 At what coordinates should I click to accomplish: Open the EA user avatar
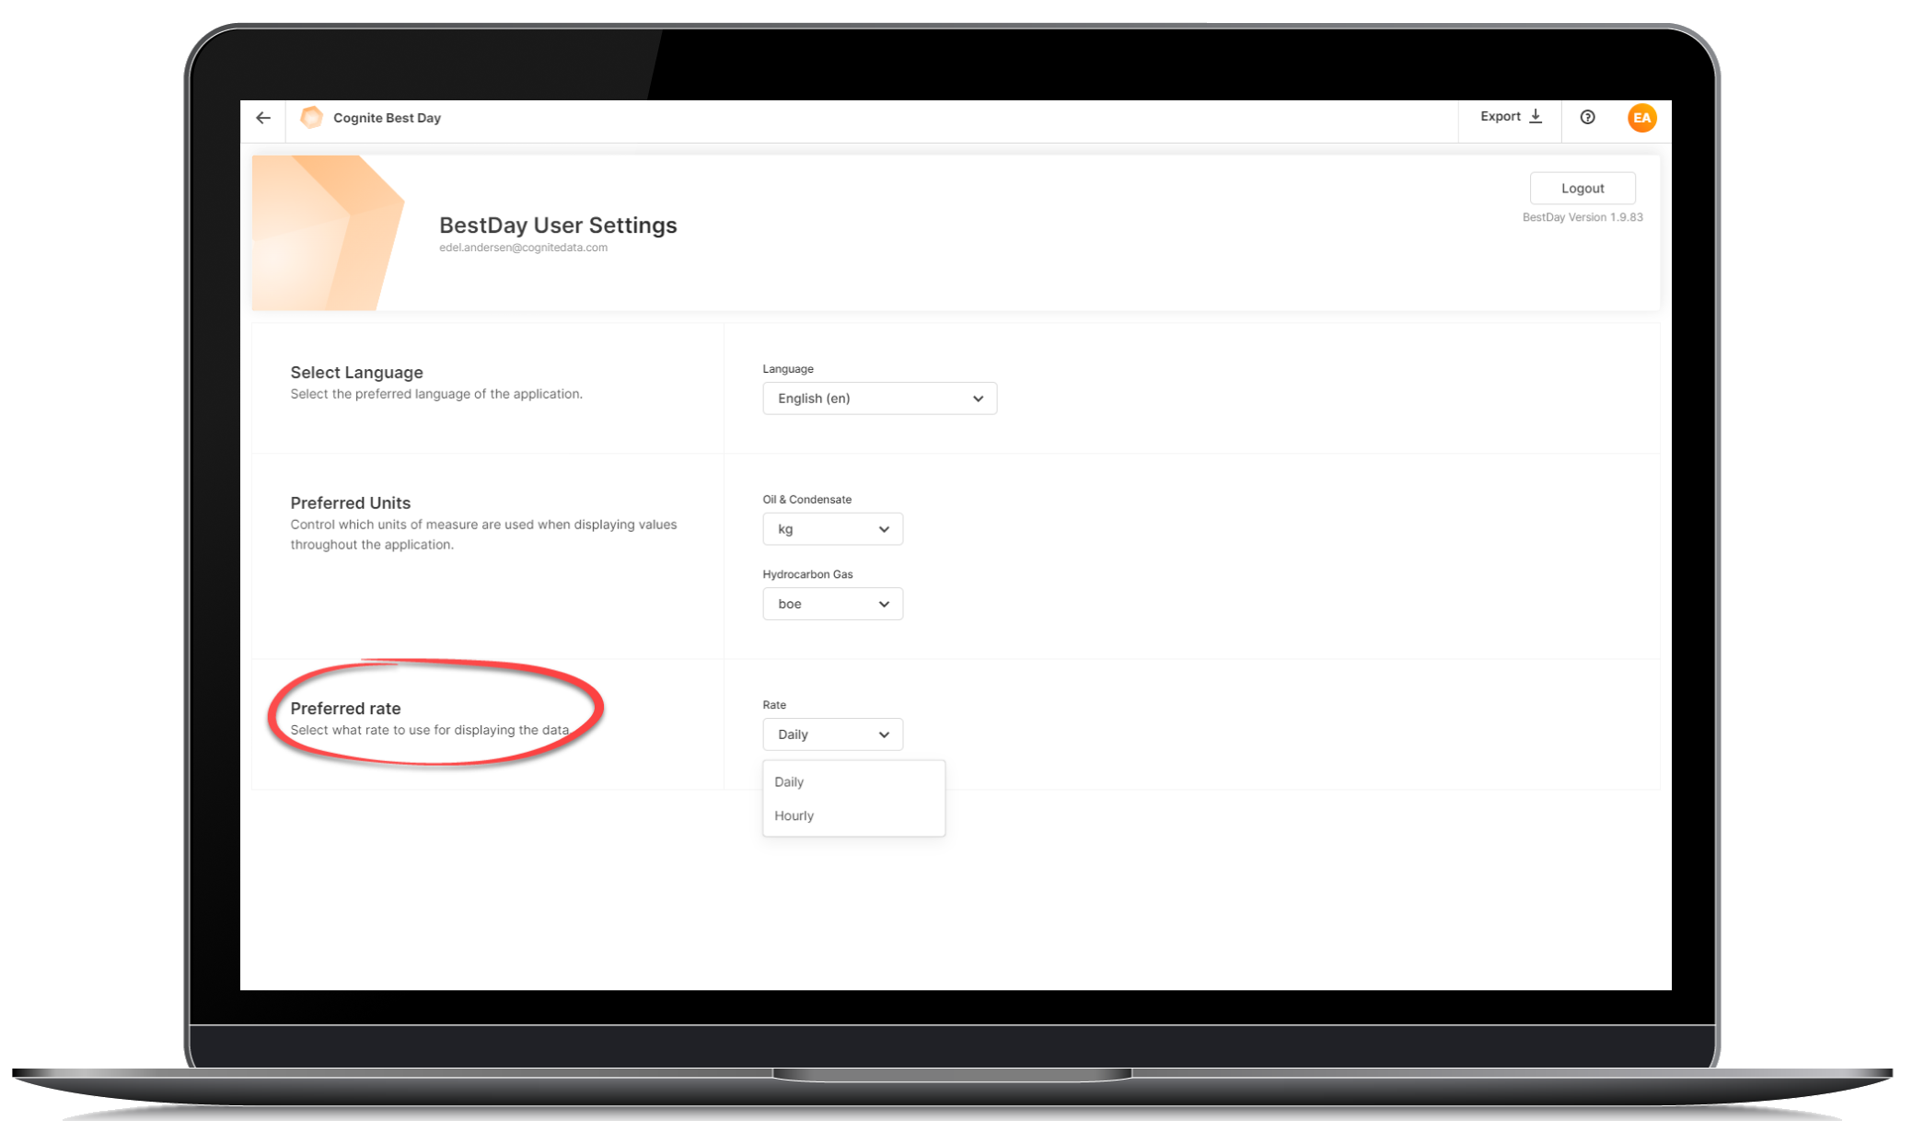1641,118
